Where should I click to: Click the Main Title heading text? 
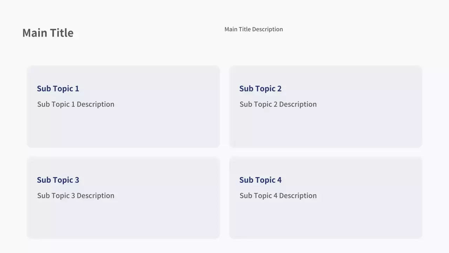click(48, 33)
